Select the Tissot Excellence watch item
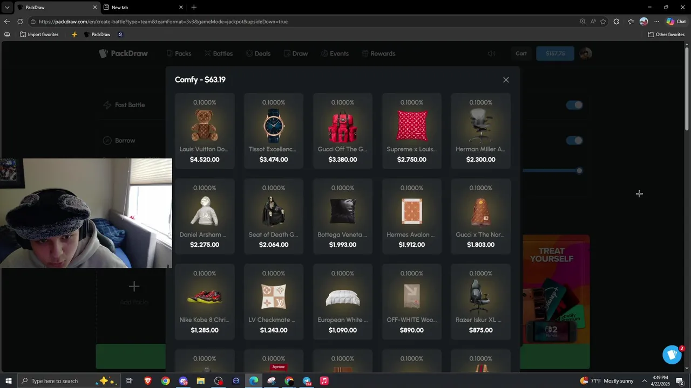691x388 pixels. 274,131
